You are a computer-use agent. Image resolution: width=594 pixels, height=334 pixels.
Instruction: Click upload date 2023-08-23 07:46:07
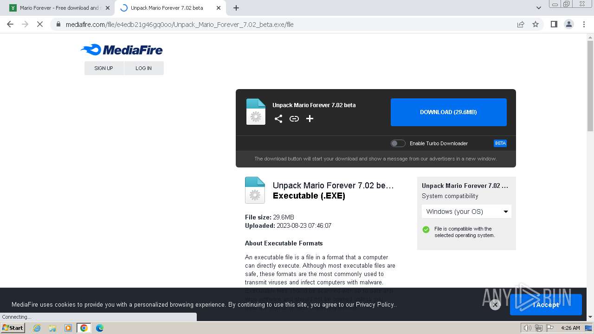(304, 226)
